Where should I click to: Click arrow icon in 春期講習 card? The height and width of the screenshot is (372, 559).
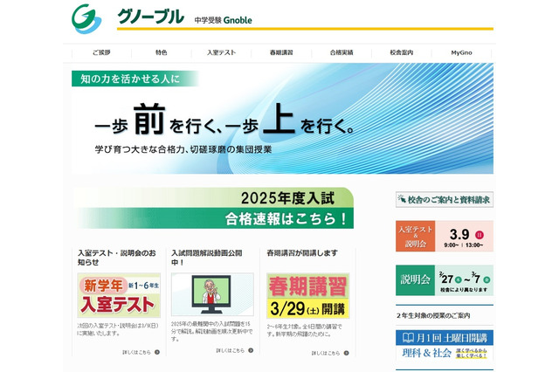pos(346,353)
